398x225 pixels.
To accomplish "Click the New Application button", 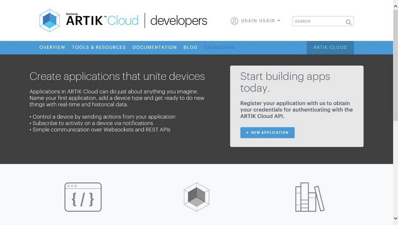I will tap(267, 132).
